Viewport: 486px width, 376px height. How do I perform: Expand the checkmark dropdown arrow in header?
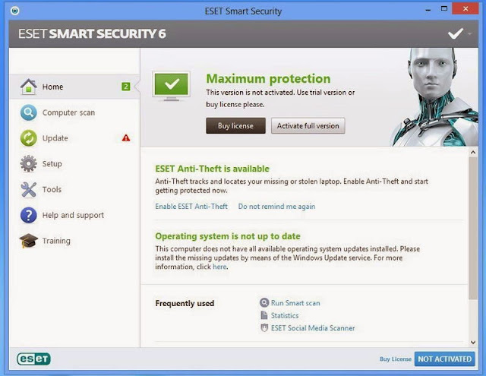tap(469, 33)
